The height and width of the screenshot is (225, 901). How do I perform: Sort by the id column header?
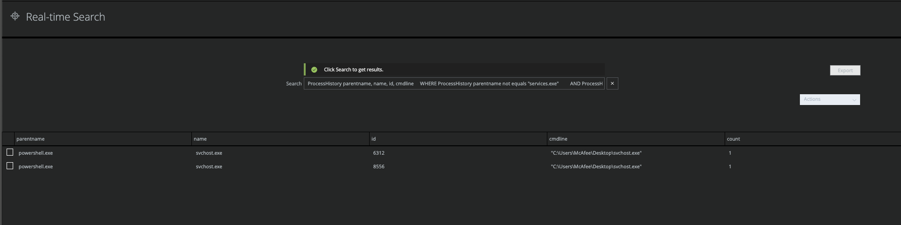[x=373, y=139]
